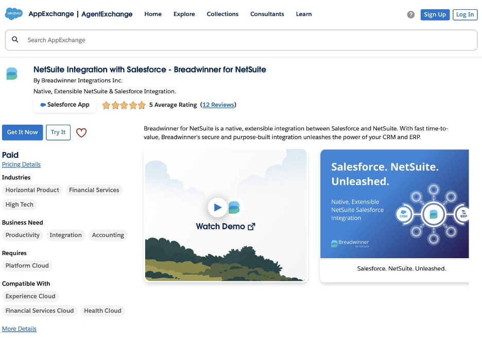
Task: Add to favorites with heart icon
Action: [81, 132]
